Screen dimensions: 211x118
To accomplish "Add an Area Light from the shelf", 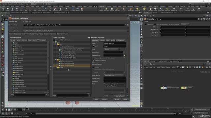I will (117, 10).
